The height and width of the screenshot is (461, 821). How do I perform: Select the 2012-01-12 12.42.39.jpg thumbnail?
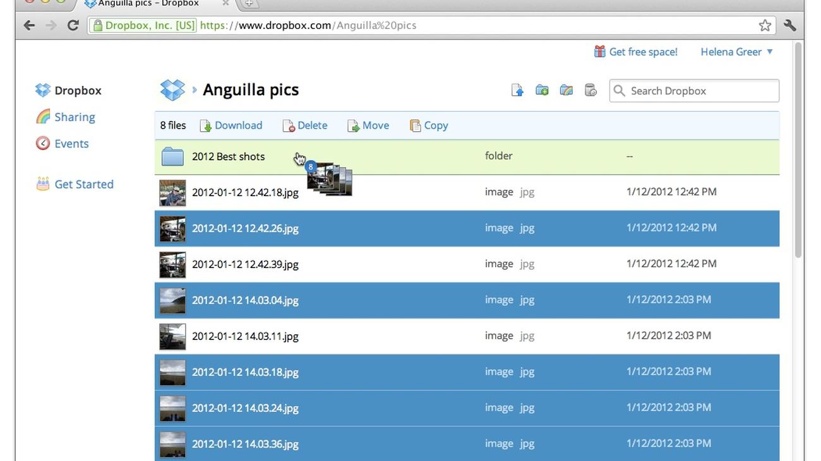click(x=172, y=264)
